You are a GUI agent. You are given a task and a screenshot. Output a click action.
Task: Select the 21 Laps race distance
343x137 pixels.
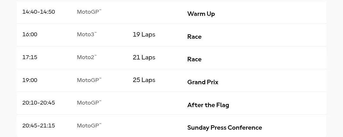click(144, 58)
